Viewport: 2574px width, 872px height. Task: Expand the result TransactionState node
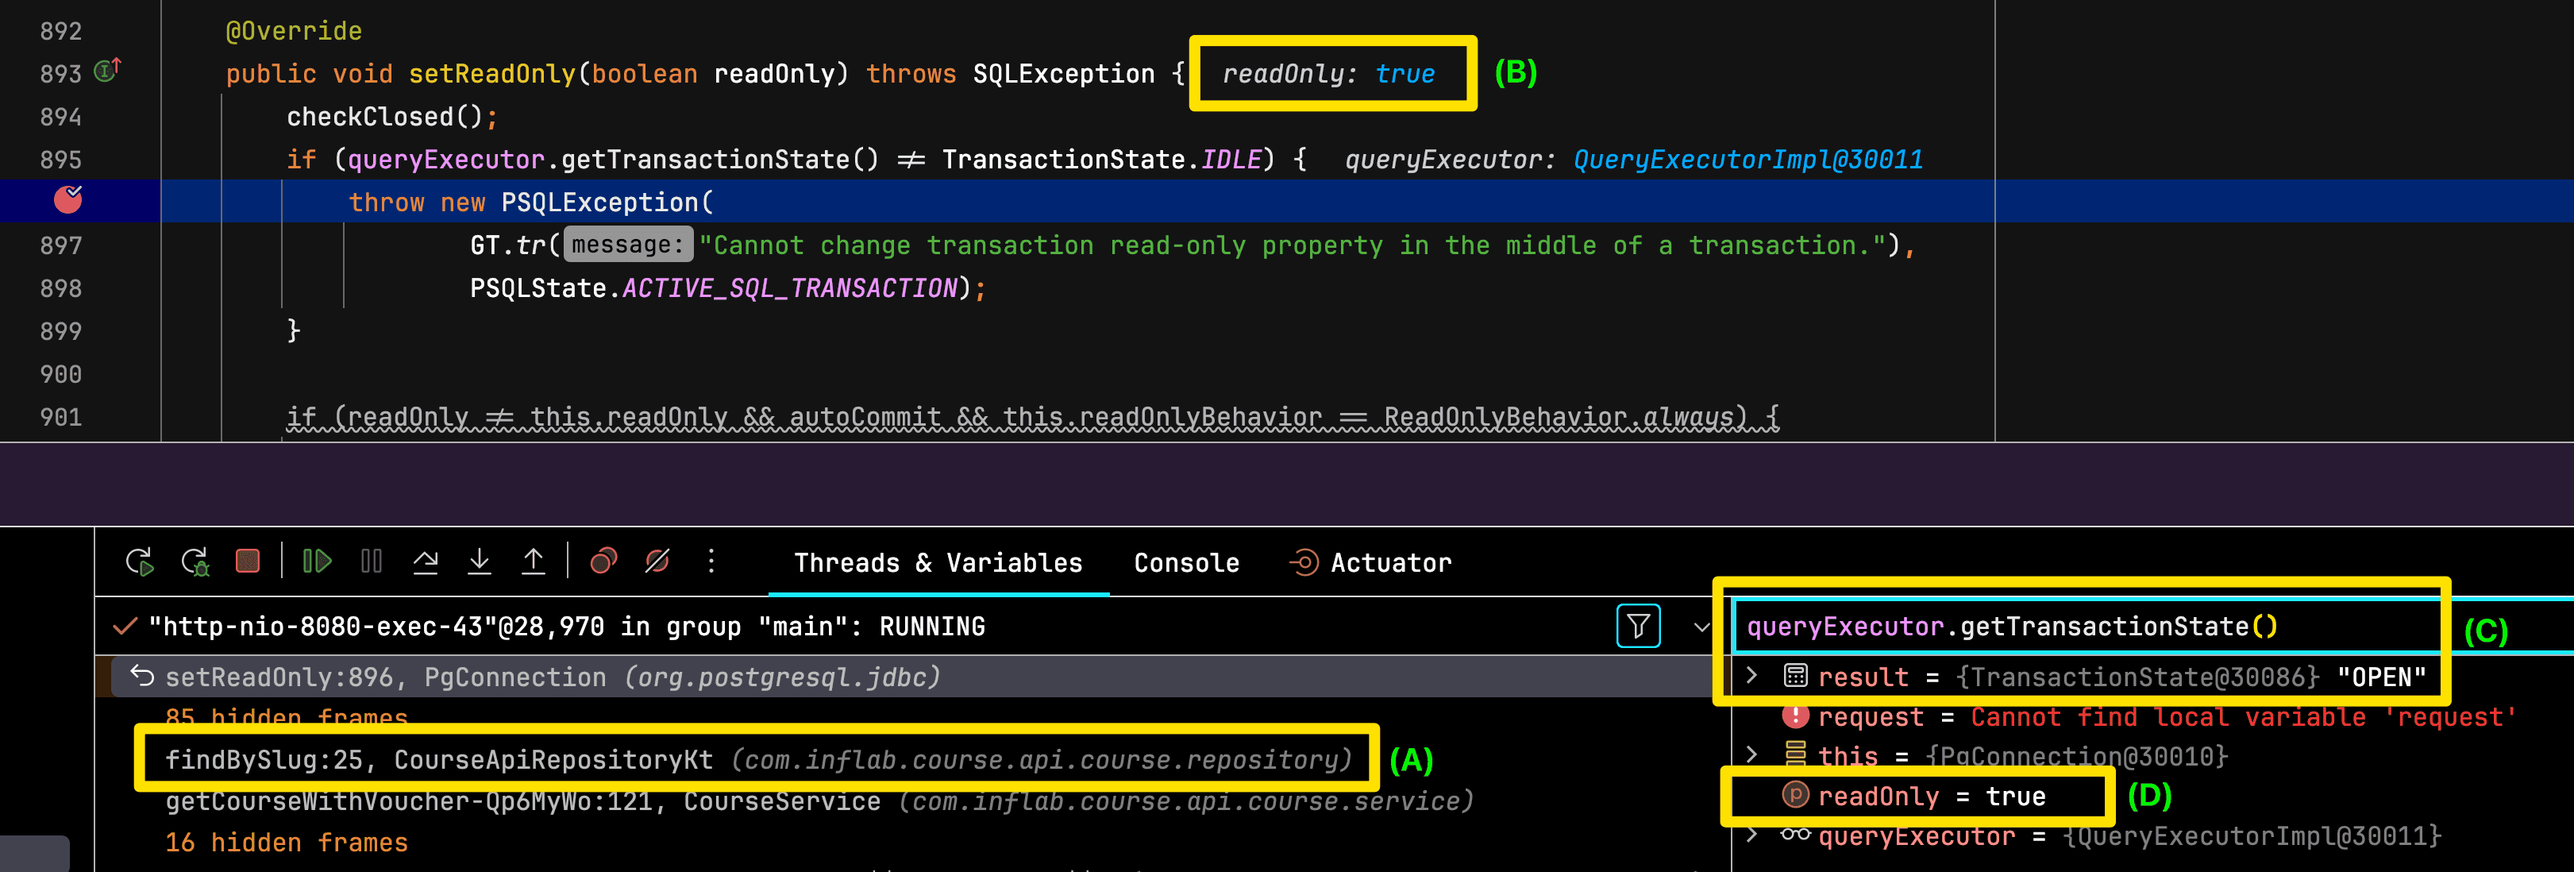(x=1751, y=676)
